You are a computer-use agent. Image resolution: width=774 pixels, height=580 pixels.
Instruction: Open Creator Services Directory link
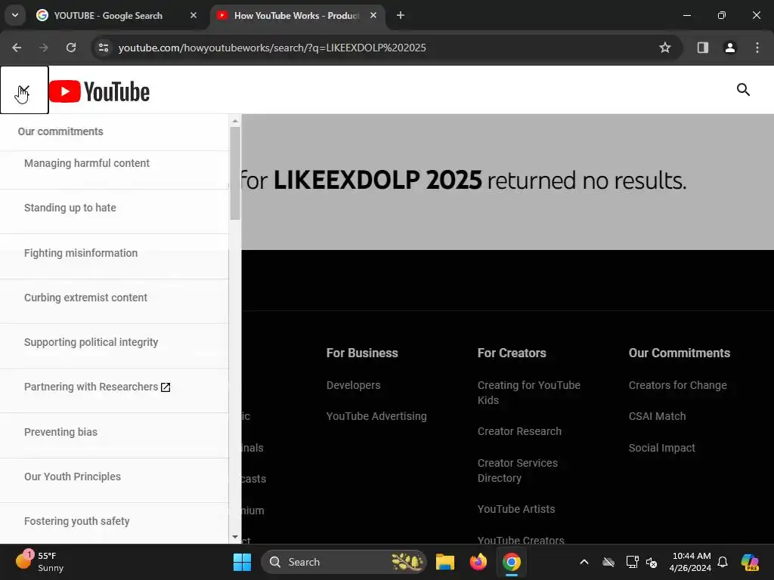click(x=517, y=470)
